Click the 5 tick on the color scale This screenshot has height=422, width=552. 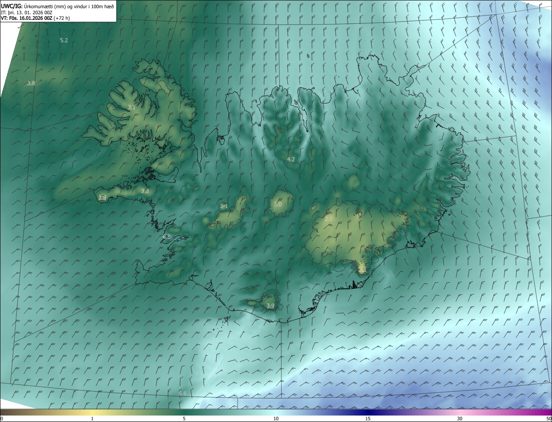pyautogui.click(x=184, y=419)
